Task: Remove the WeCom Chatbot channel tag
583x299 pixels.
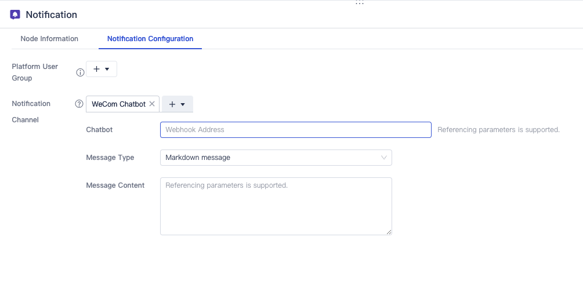Action: click(152, 104)
